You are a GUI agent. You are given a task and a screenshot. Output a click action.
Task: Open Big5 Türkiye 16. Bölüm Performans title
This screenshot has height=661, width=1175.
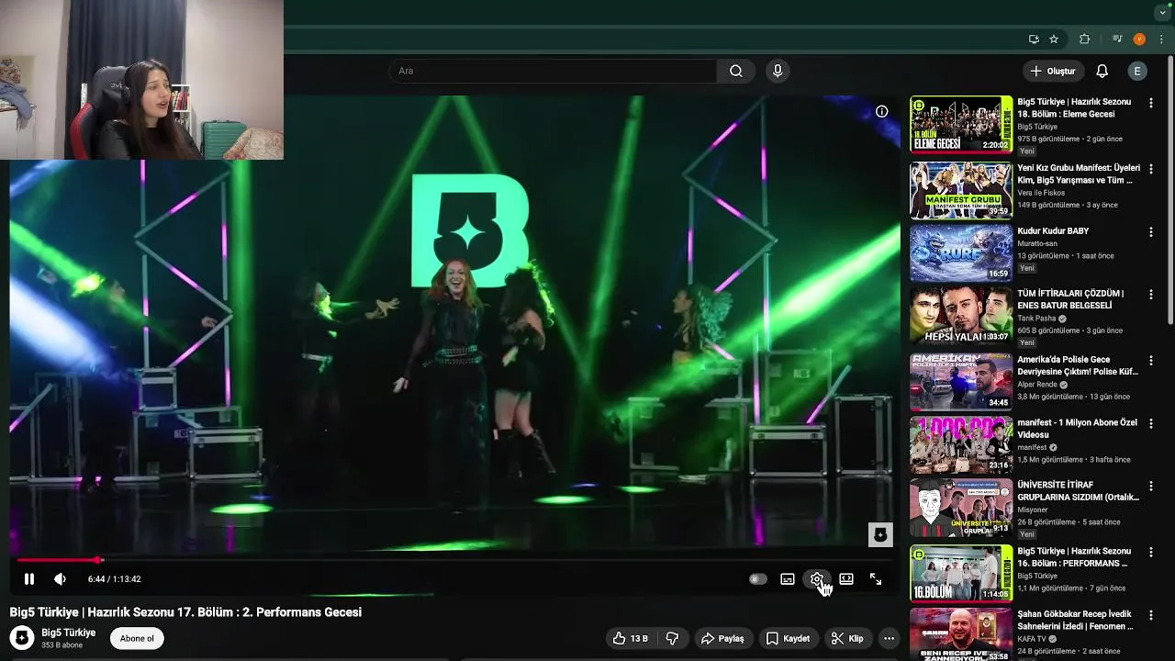click(x=1075, y=557)
